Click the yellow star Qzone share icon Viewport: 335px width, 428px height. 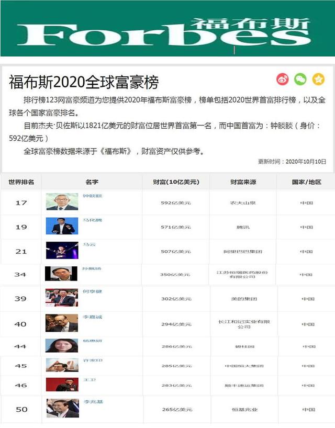click(x=318, y=80)
